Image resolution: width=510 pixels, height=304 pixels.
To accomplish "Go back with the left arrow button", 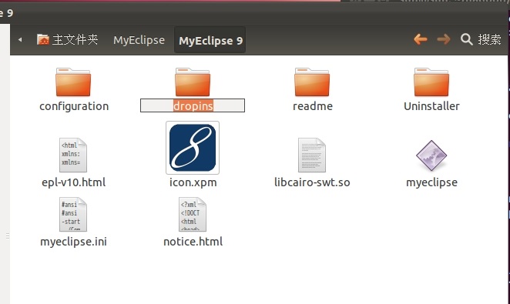I will [x=420, y=39].
